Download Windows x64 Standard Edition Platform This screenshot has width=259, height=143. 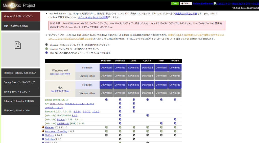coord(106,76)
